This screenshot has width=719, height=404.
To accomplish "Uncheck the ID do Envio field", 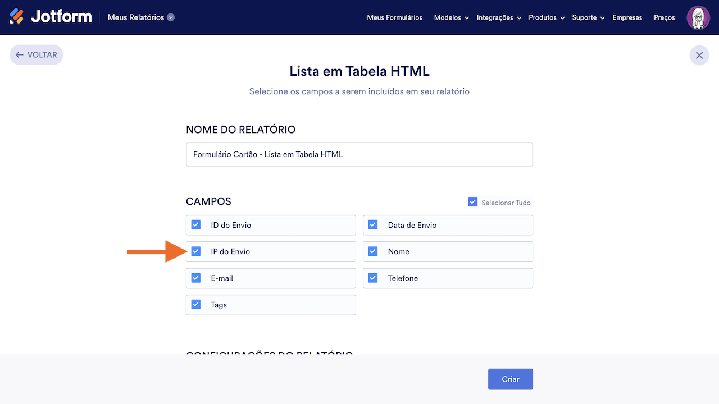I will click(196, 225).
